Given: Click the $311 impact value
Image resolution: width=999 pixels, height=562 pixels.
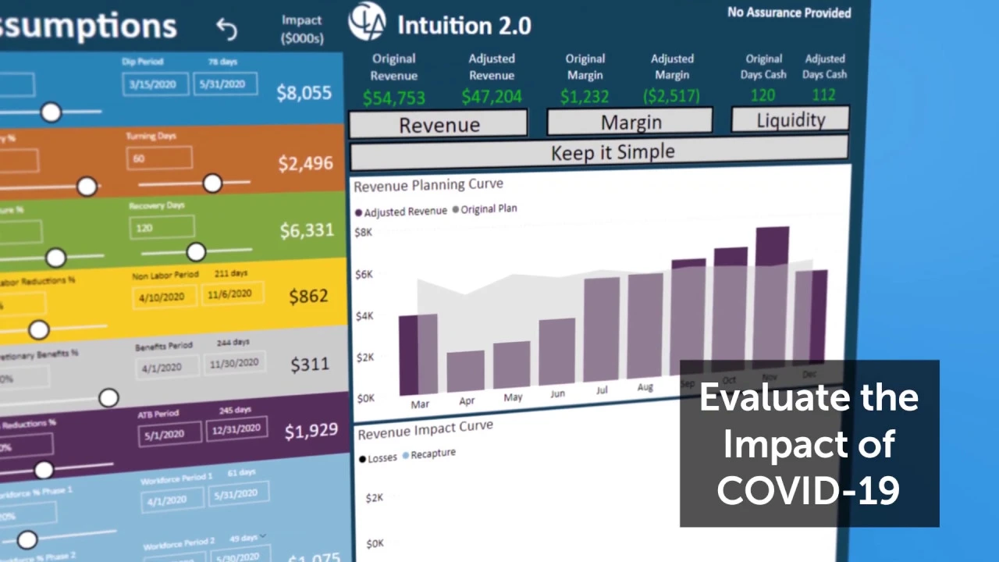Looking at the screenshot, I should coord(310,364).
